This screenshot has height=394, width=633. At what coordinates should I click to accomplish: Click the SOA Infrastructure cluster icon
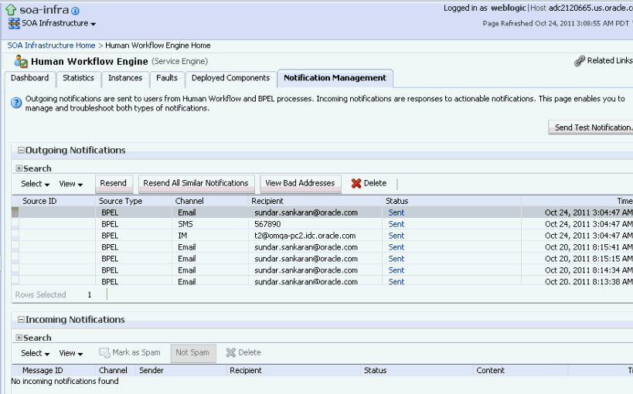point(14,23)
